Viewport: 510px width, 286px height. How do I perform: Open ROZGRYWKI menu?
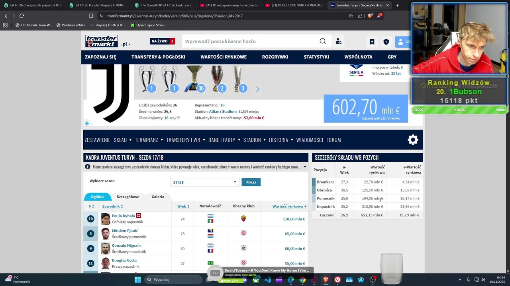pyautogui.click(x=275, y=57)
